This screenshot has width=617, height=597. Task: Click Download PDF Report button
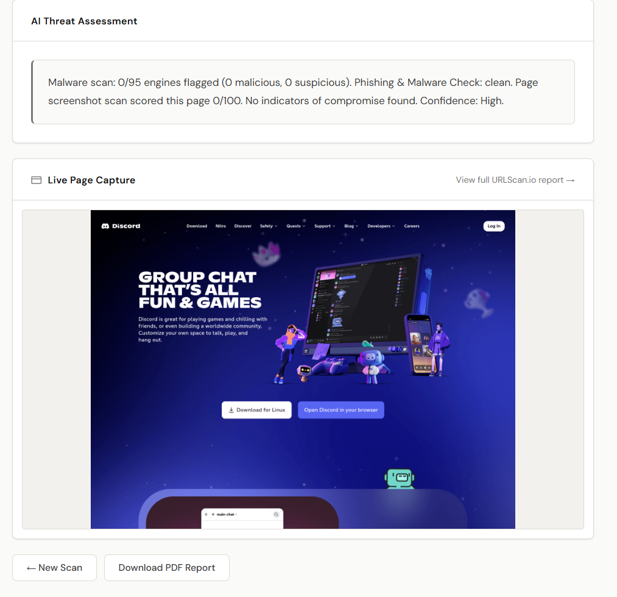167,568
